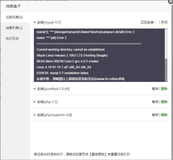173x160 pixels.
Task: Click the 等待 status of pureftpd-1.0.49
Action: pos(155,89)
